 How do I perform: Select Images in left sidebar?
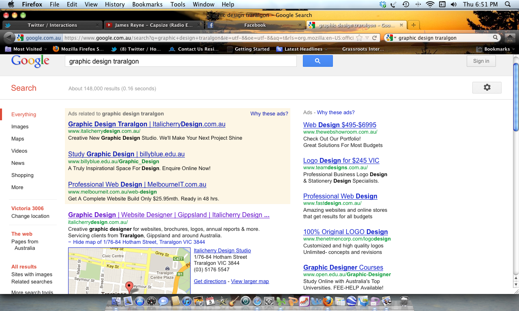(20, 126)
